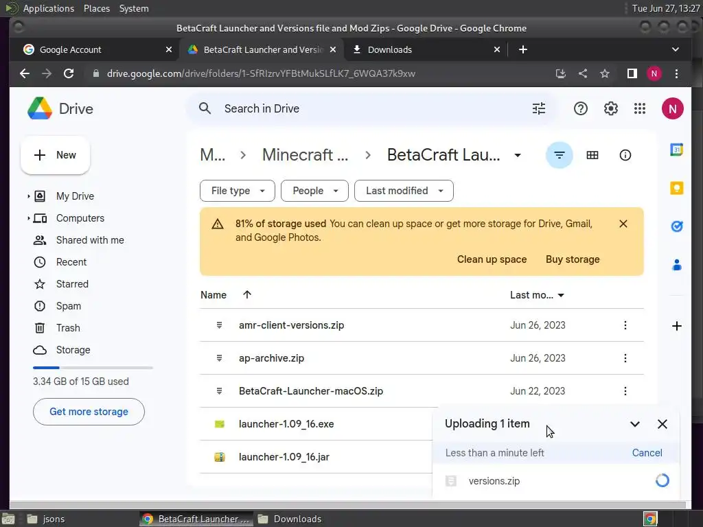Open tab search dropdown
The height and width of the screenshot is (527, 703).
(x=676, y=49)
